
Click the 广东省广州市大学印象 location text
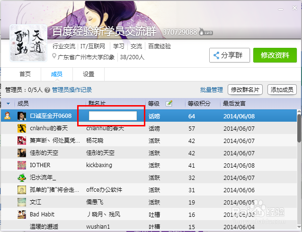86,57
